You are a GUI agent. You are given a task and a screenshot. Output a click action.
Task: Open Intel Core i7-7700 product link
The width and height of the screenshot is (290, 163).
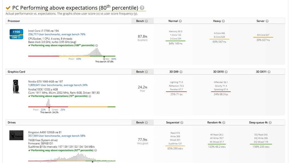click(x=43, y=31)
